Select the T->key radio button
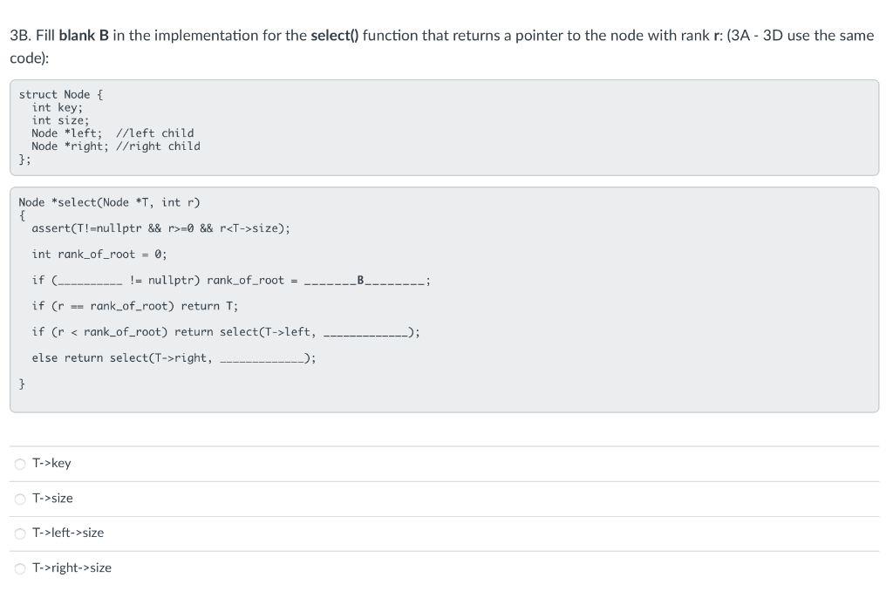Screen dimensions: 893x598 (19, 463)
